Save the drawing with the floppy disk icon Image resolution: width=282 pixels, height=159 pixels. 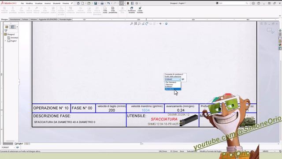tap(96, 3)
